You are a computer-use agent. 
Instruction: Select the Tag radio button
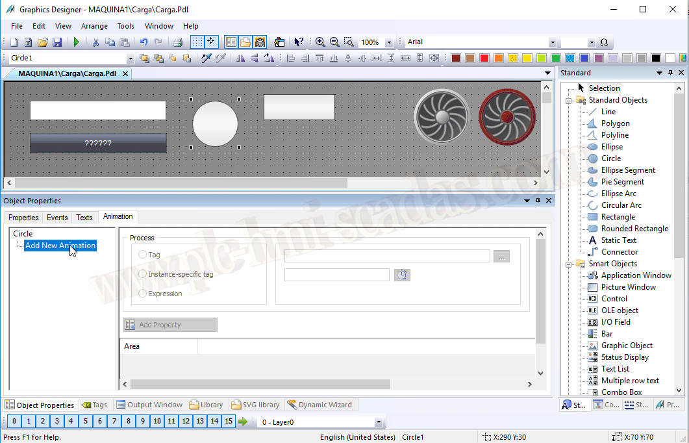point(143,255)
